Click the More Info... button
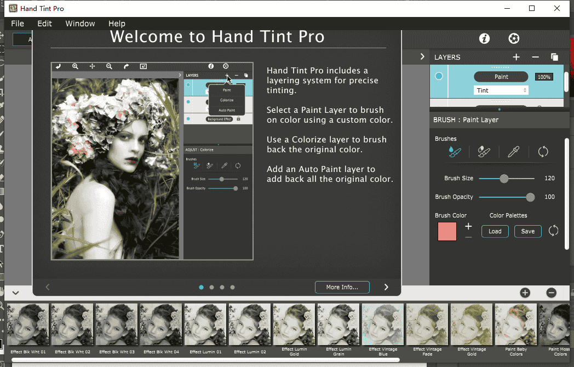This screenshot has height=367, width=574. [x=342, y=287]
